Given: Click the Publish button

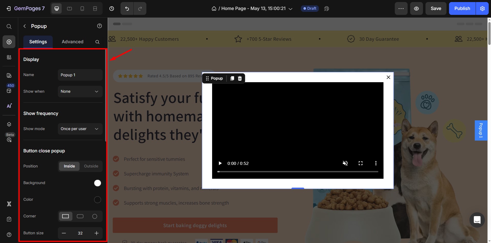Looking at the screenshot, I should [462, 8].
